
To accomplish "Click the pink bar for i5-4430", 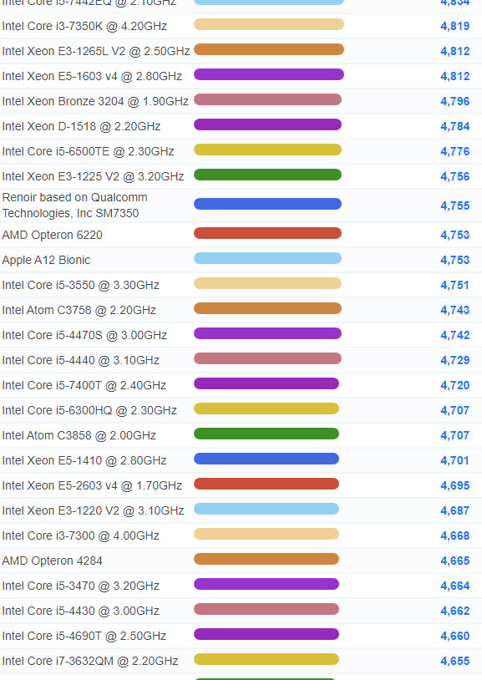I will [x=266, y=609].
